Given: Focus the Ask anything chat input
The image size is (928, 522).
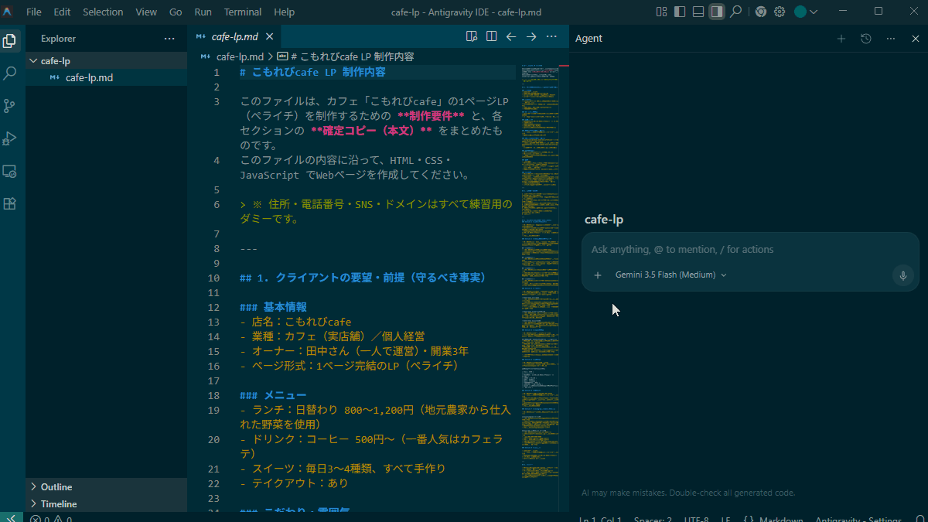Looking at the screenshot, I should (x=750, y=250).
